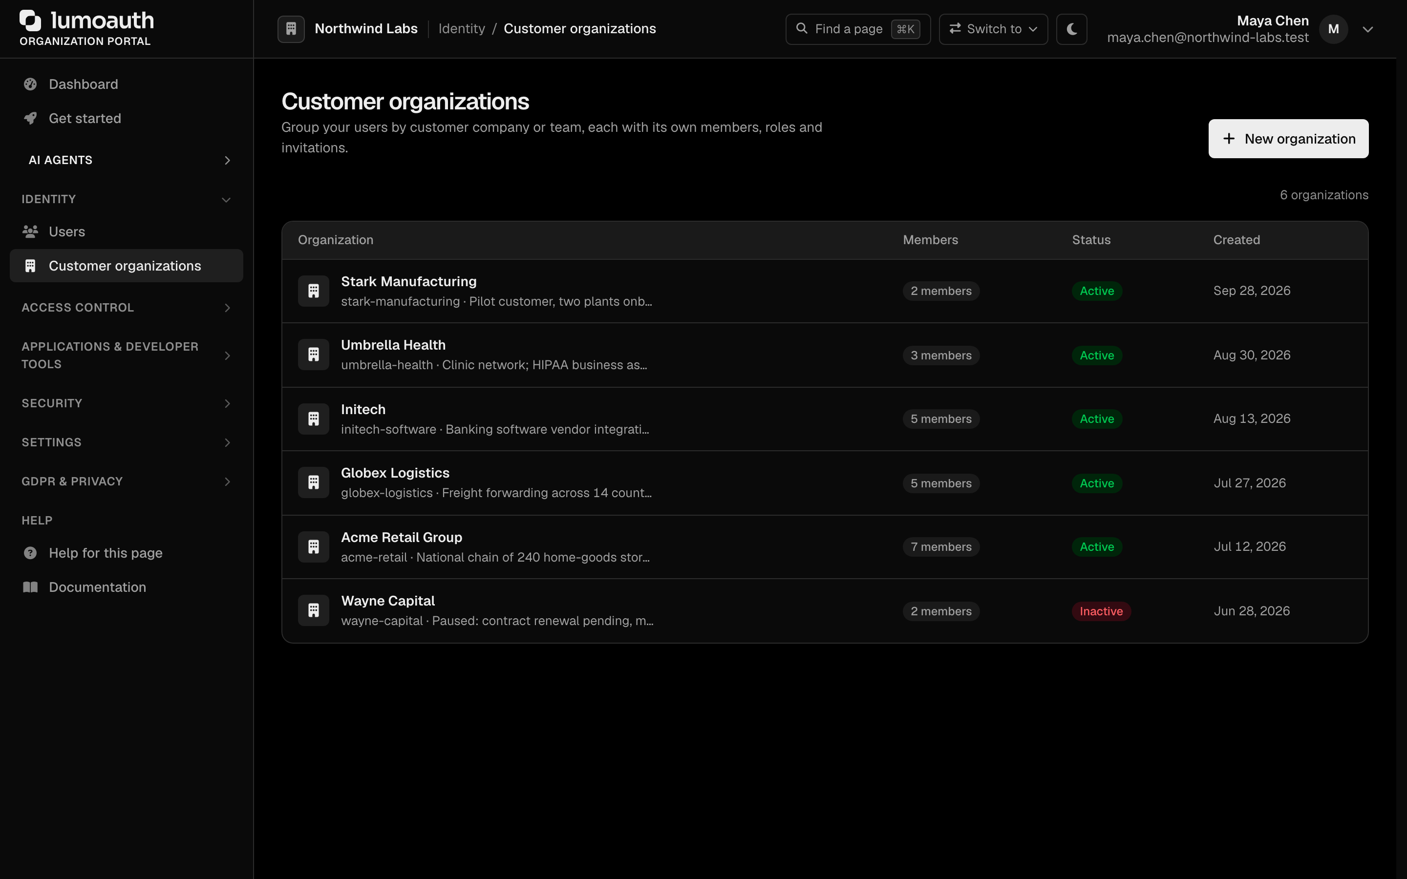The height and width of the screenshot is (879, 1407).
Task: Expand the Settings section
Action: click(x=127, y=442)
